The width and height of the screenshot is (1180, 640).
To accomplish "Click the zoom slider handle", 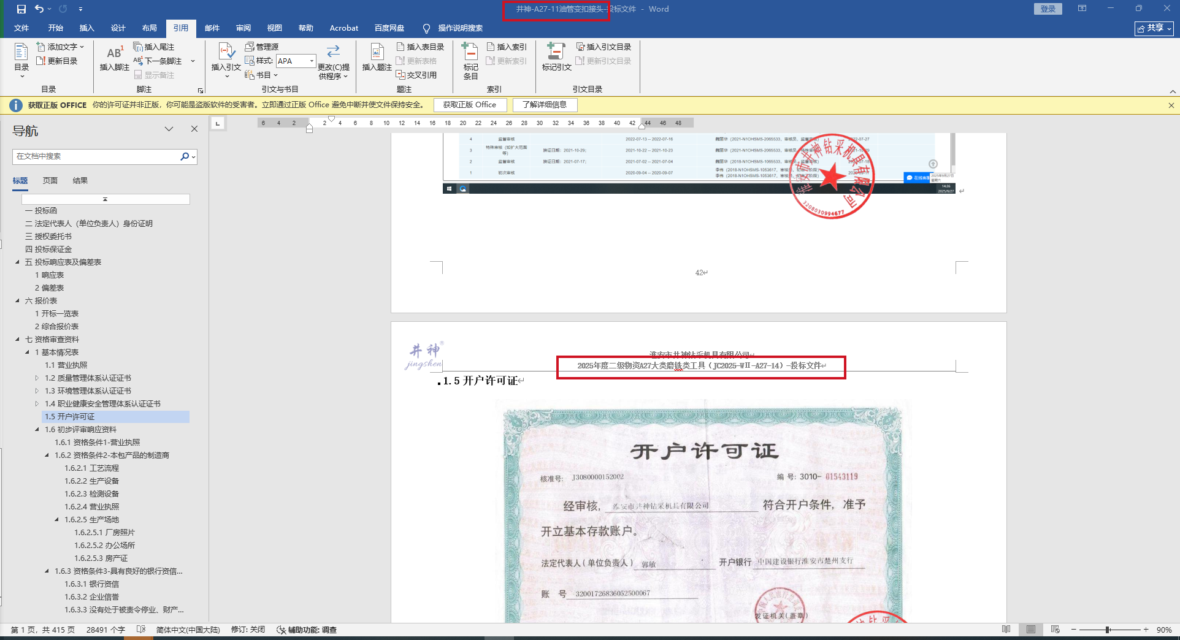I will [1108, 630].
